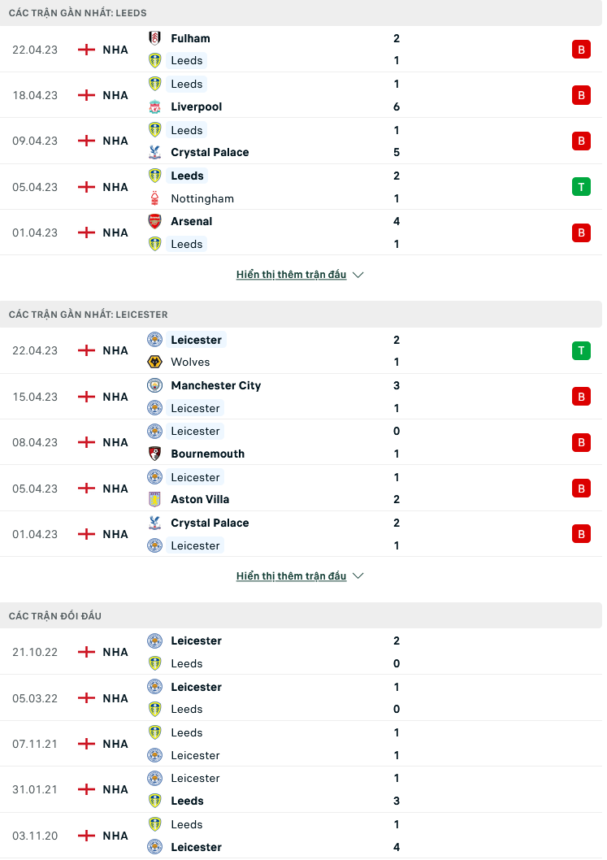
Task: Open the Leeds recent matches section header
Action: pos(78,14)
